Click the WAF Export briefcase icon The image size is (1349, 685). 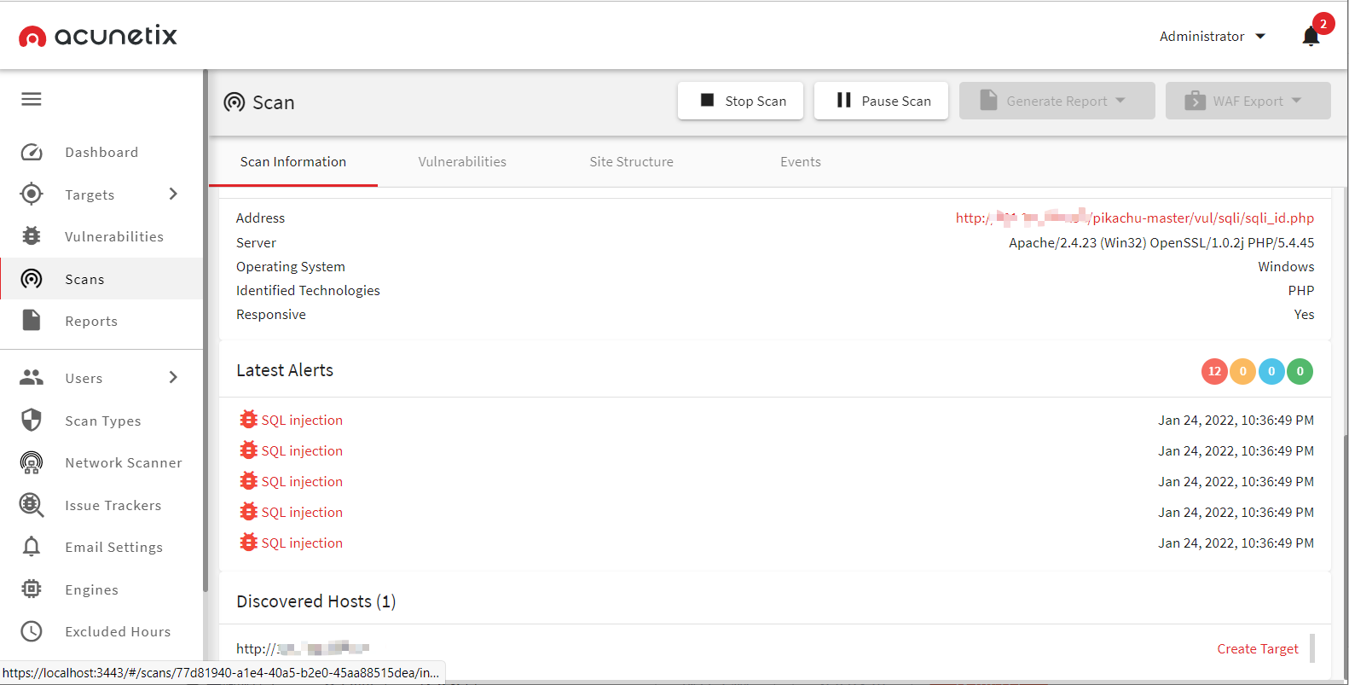click(1195, 101)
